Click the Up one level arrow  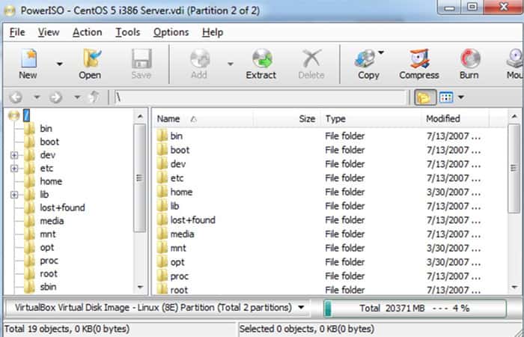pyautogui.click(x=94, y=97)
